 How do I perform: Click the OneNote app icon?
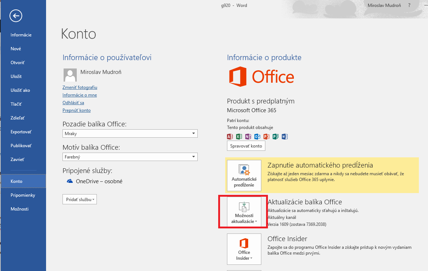[248, 137]
